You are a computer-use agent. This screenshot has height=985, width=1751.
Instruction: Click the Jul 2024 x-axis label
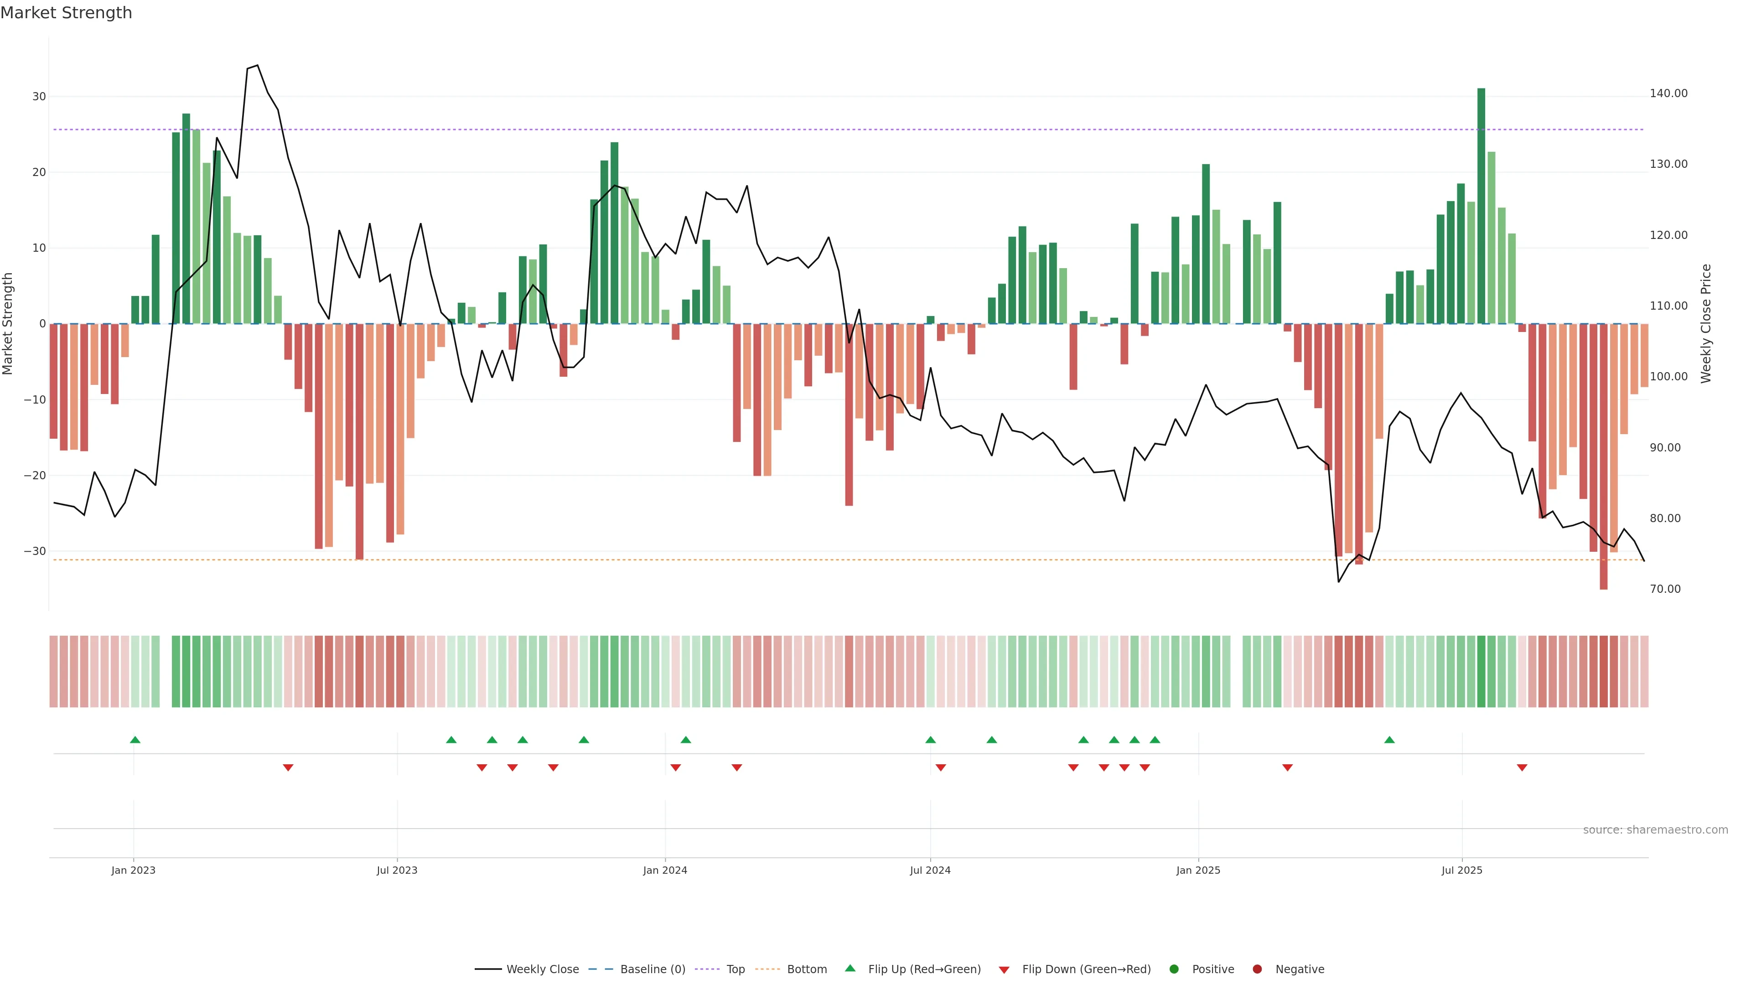tap(930, 870)
